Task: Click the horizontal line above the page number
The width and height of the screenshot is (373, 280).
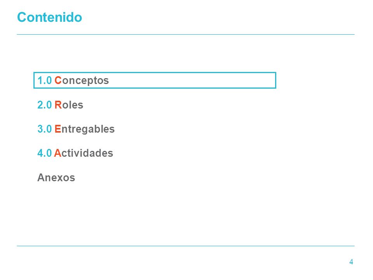Action: pos(186,246)
